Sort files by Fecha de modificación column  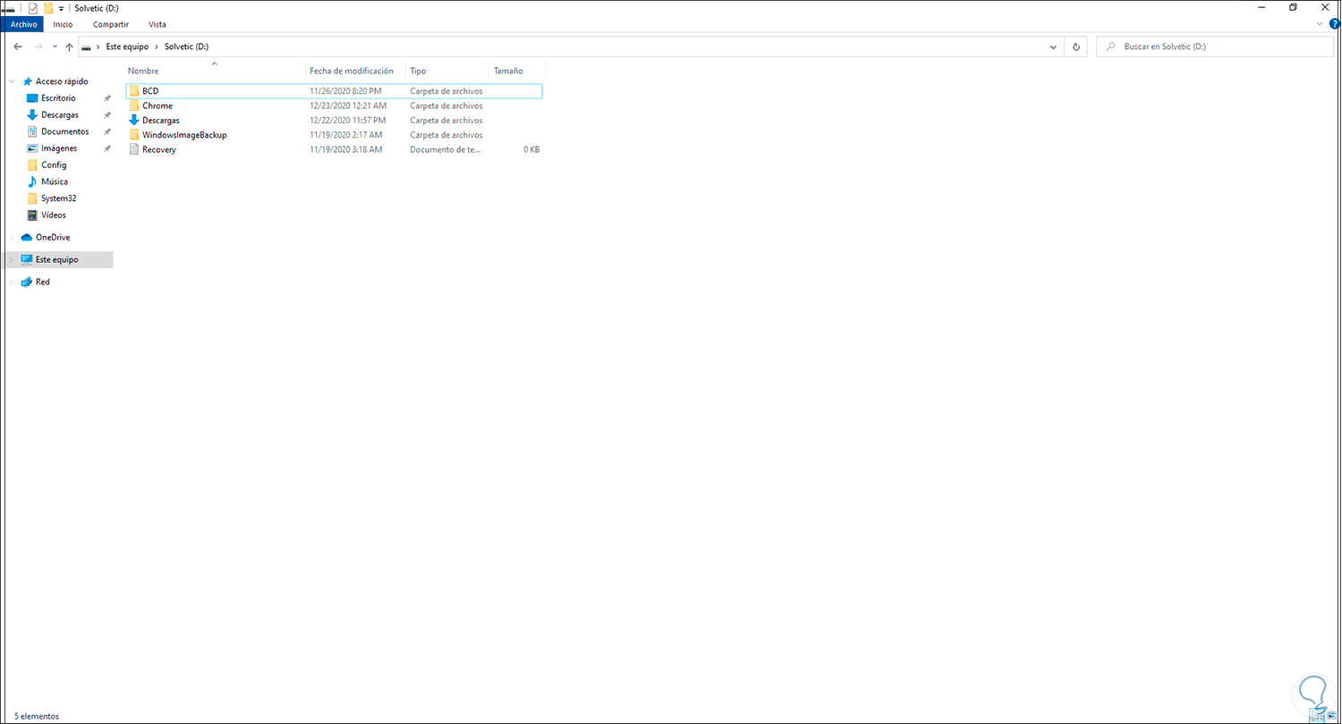(353, 70)
